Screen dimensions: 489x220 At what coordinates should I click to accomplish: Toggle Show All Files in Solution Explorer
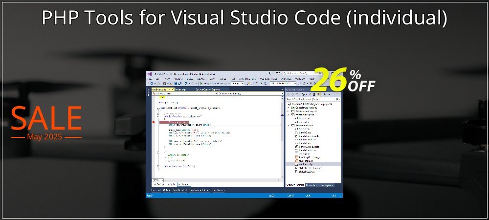[318, 94]
